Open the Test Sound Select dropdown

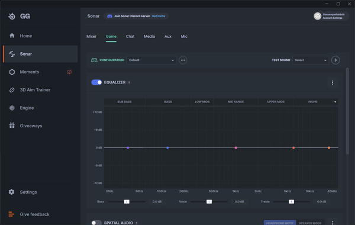pyautogui.click(x=311, y=60)
